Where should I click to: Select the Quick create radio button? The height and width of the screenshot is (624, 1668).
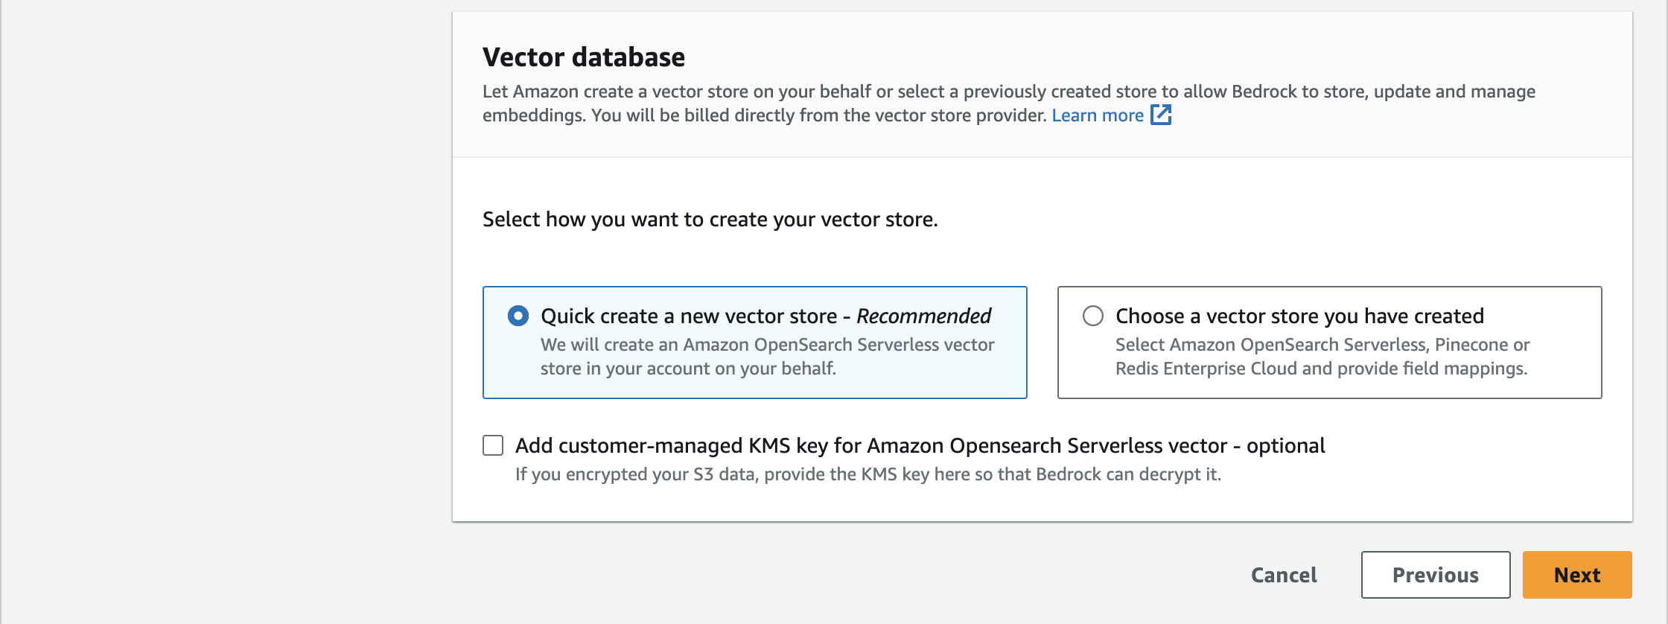click(518, 316)
